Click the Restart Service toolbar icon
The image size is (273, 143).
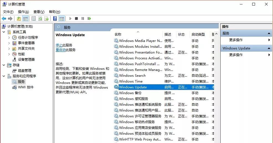pos(89,18)
